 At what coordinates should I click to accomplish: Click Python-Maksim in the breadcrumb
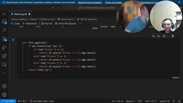click(x=19, y=19)
